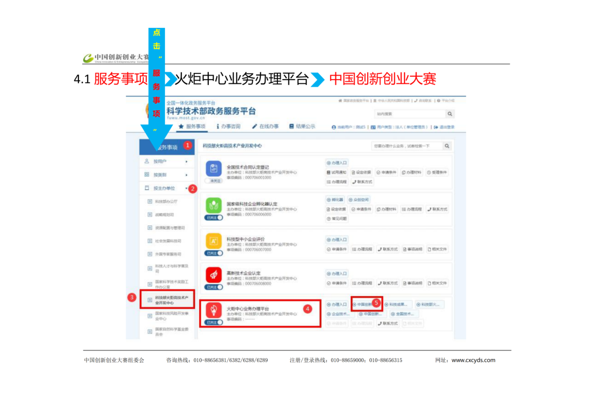Click the magnifier icon beside 站内搜索
Screen dimensions: 592x419
pos(449,114)
